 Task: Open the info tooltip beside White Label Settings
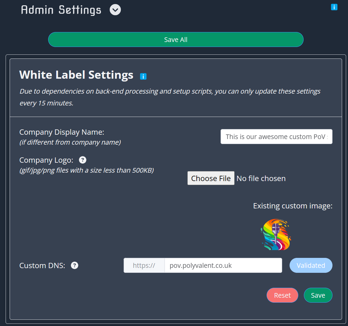click(x=143, y=76)
